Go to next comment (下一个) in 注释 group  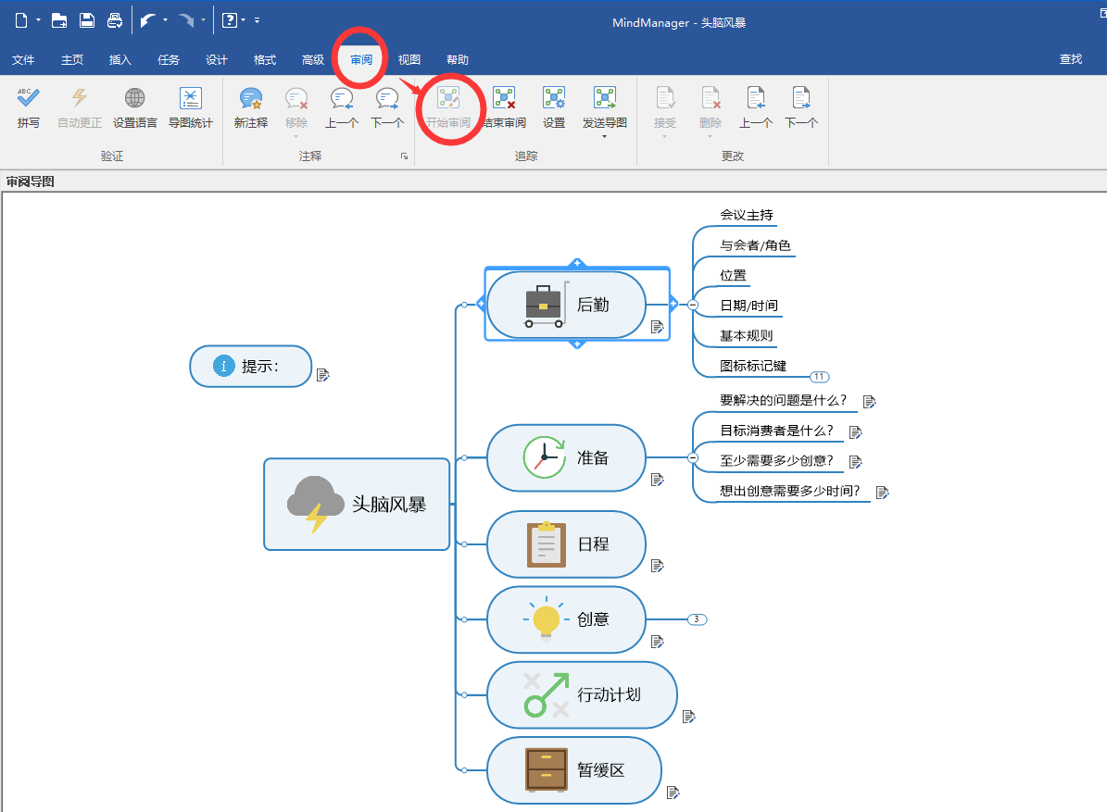[x=387, y=107]
